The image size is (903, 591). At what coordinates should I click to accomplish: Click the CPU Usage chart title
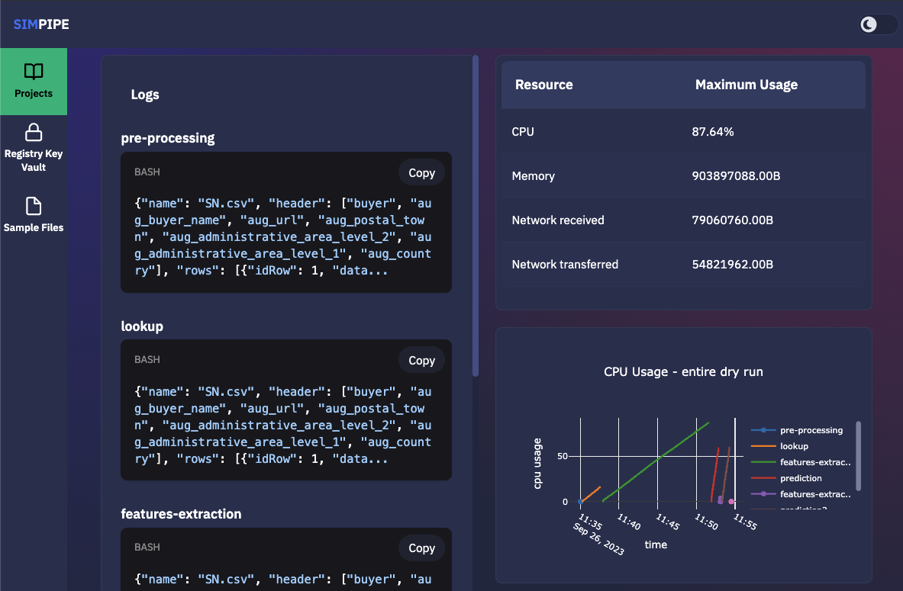683,371
